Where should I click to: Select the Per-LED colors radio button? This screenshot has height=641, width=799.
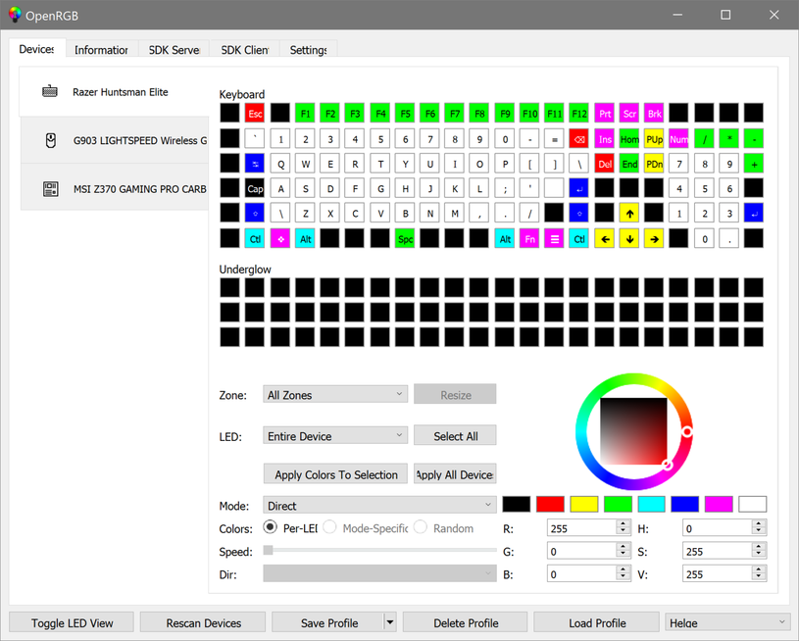(272, 528)
